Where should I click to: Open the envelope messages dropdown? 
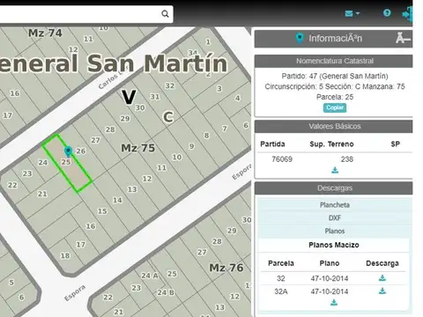(352, 13)
